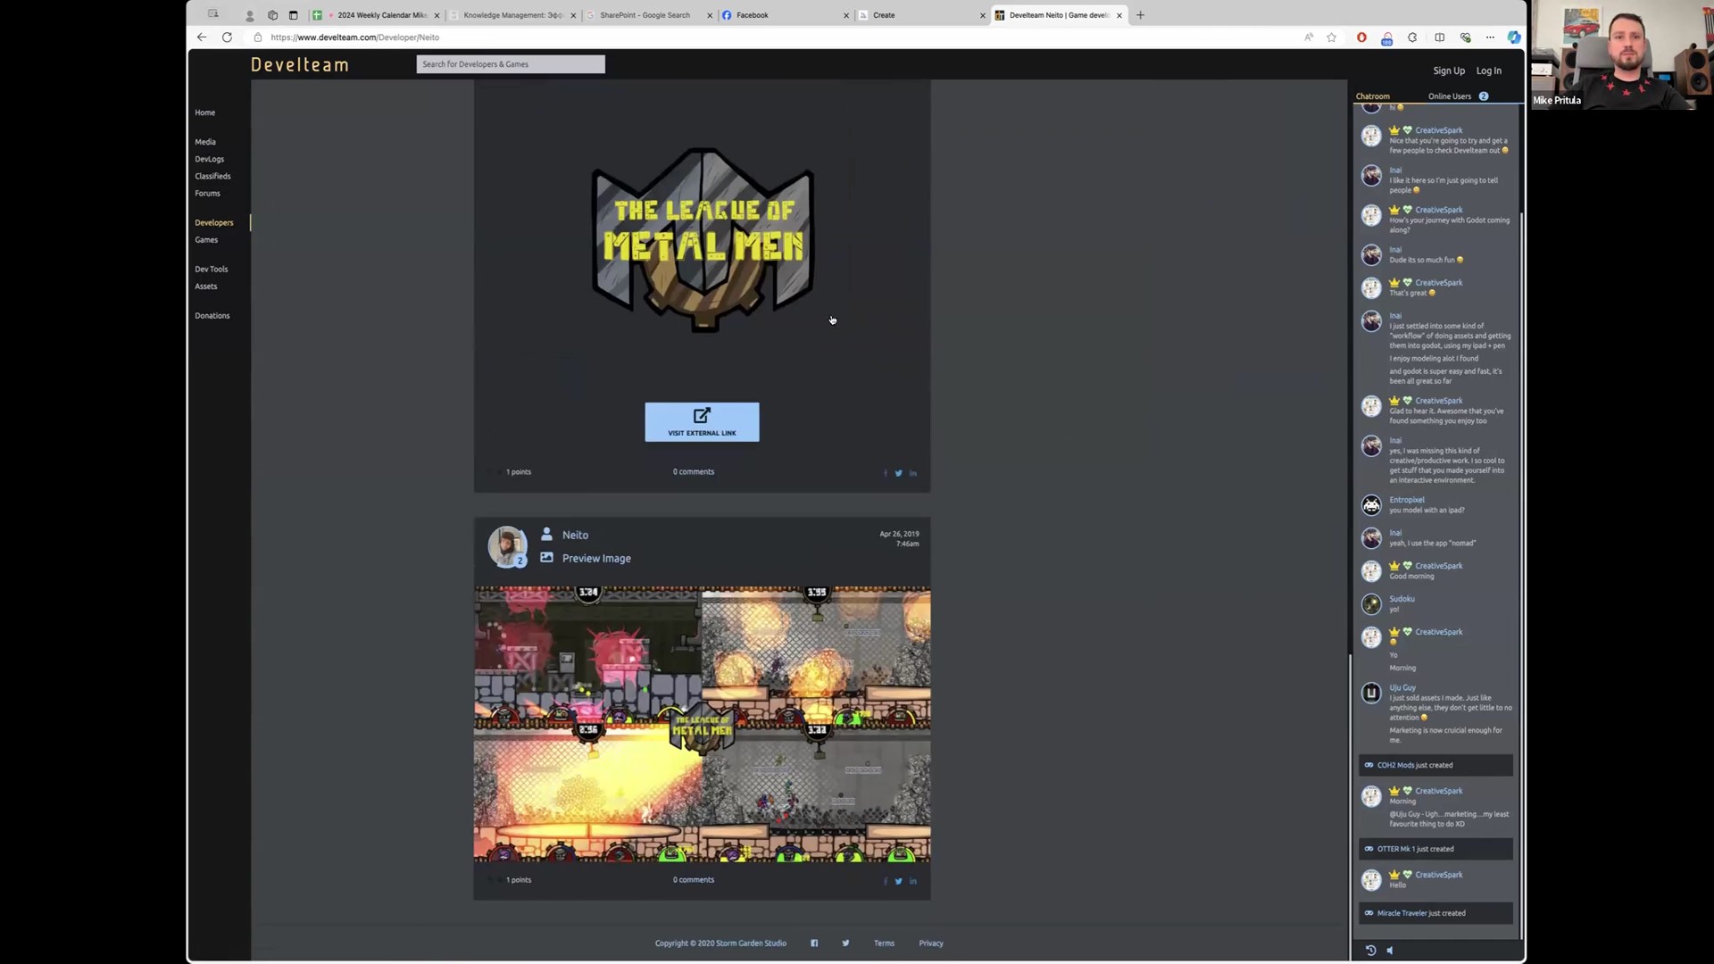Open Miracle Traveler just created link

click(x=1436, y=913)
